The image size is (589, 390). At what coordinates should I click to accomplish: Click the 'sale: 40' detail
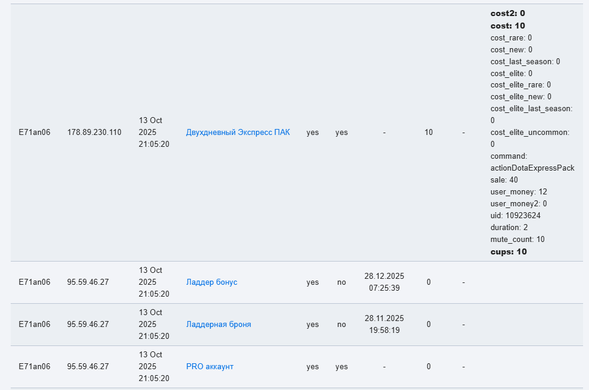[x=504, y=180]
